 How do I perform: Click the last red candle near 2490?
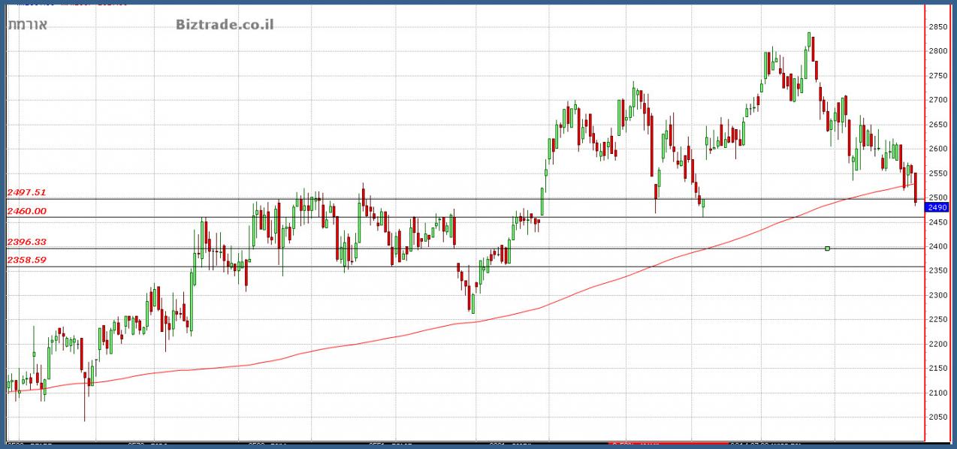[x=915, y=188]
